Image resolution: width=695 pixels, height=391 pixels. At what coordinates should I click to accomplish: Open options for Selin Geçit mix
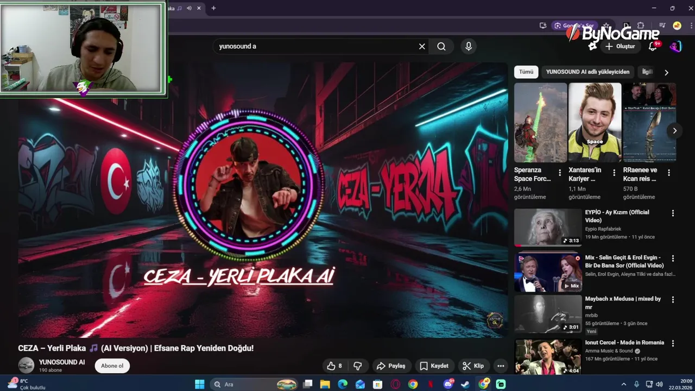coord(673,258)
